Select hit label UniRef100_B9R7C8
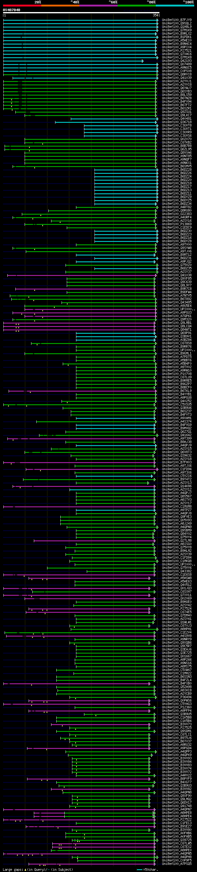 click(176, 289)
